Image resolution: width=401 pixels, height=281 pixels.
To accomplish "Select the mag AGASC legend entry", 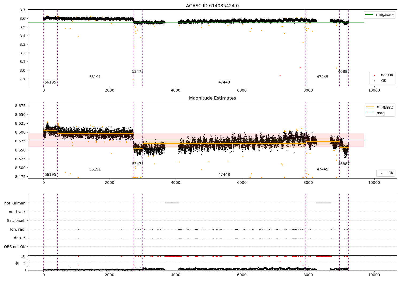I will pos(379,15).
